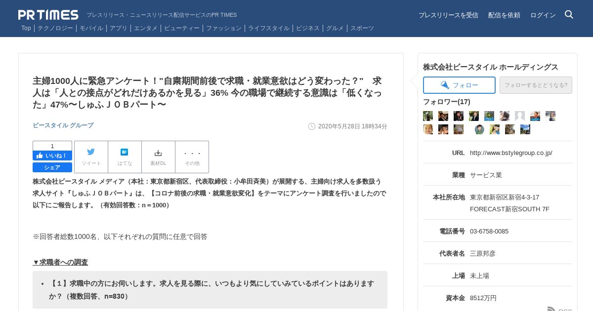
Task: Open the search magnifier icon
Action: coord(569,14)
